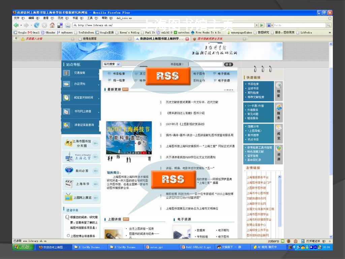The width and height of the screenshot is (345, 259).
Task: Open the Gmail bookmark
Action: coord(34,32)
